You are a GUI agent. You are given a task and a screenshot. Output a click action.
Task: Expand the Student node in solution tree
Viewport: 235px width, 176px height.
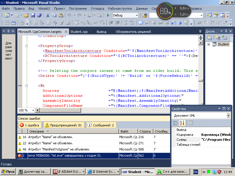pos(209,44)
